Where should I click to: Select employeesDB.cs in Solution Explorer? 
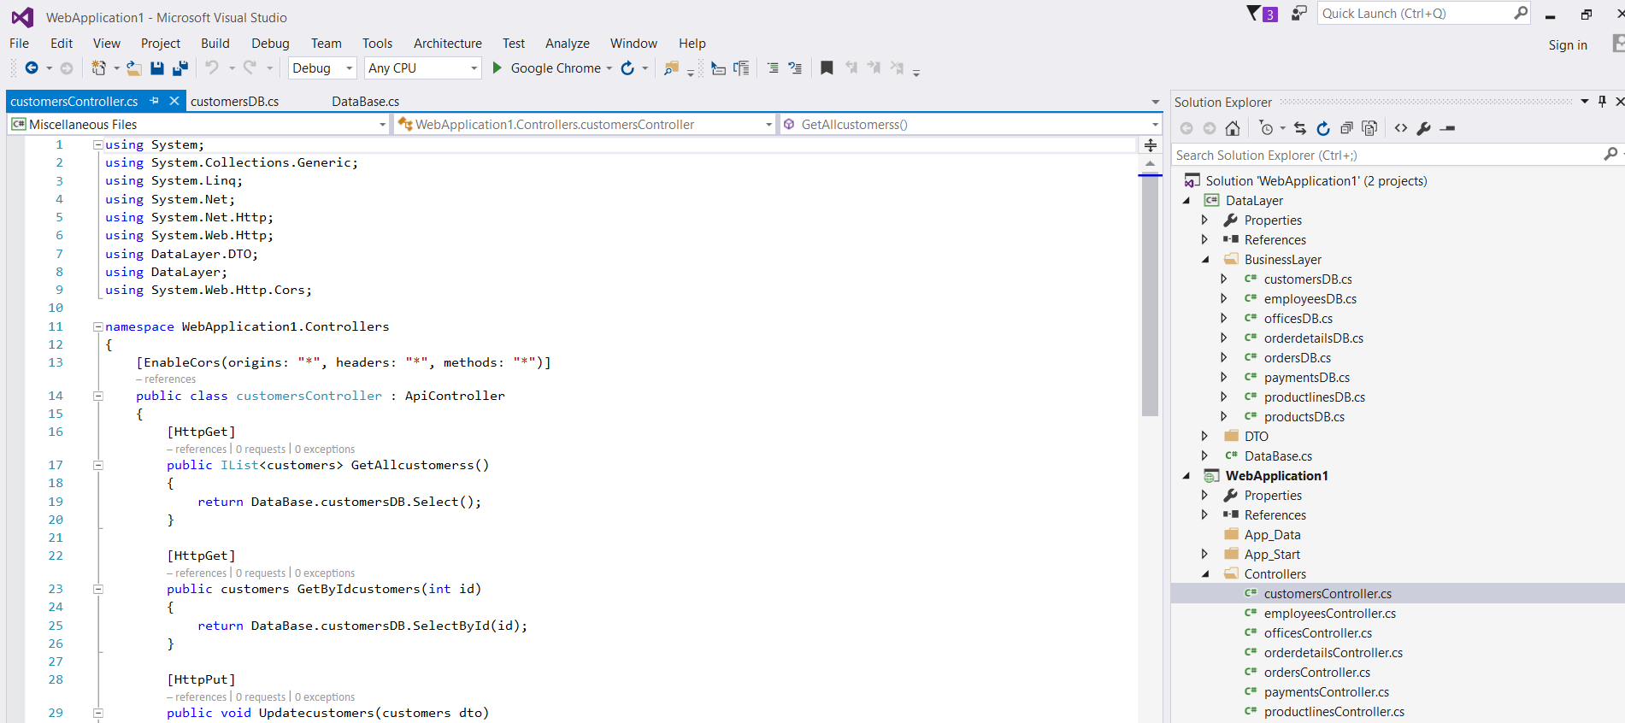(1310, 299)
